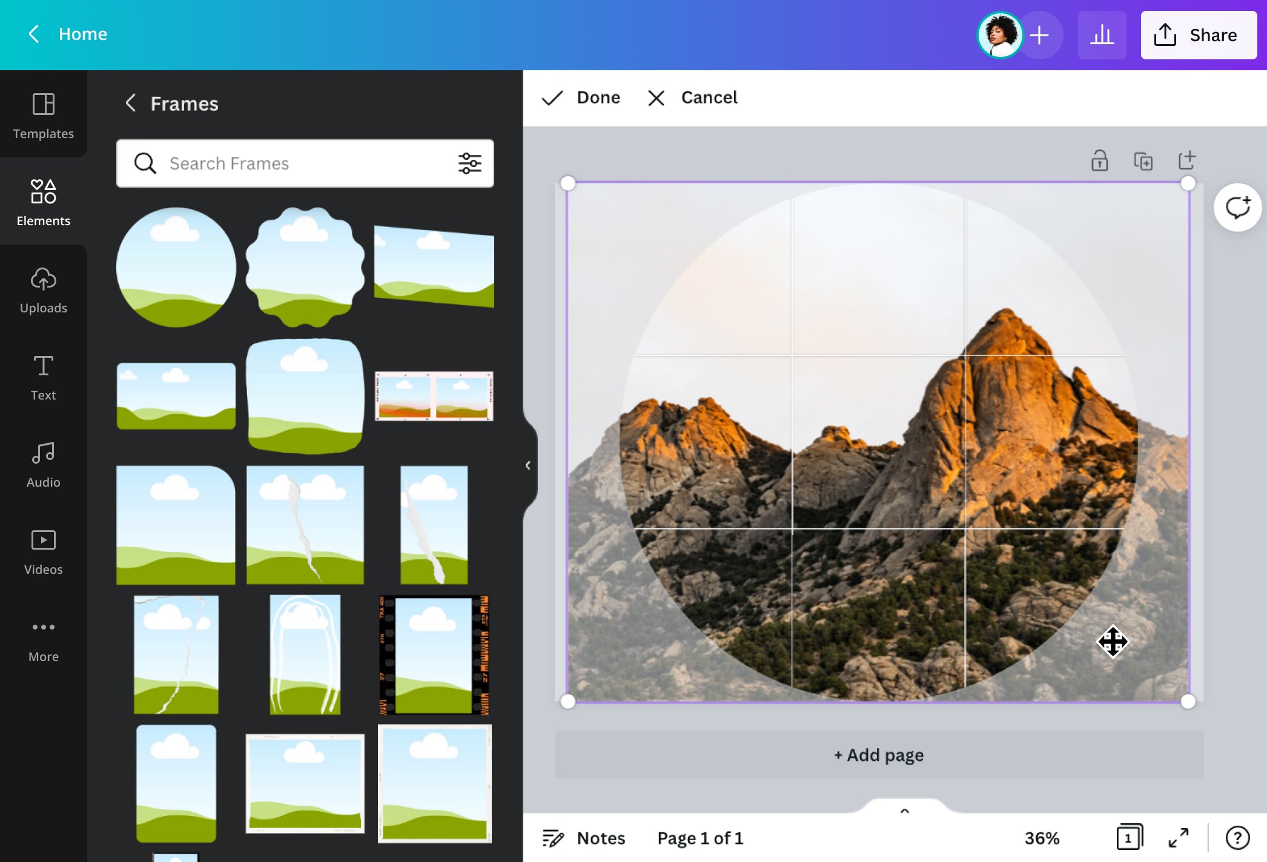Click the Home navigation menu item

(82, 35)
